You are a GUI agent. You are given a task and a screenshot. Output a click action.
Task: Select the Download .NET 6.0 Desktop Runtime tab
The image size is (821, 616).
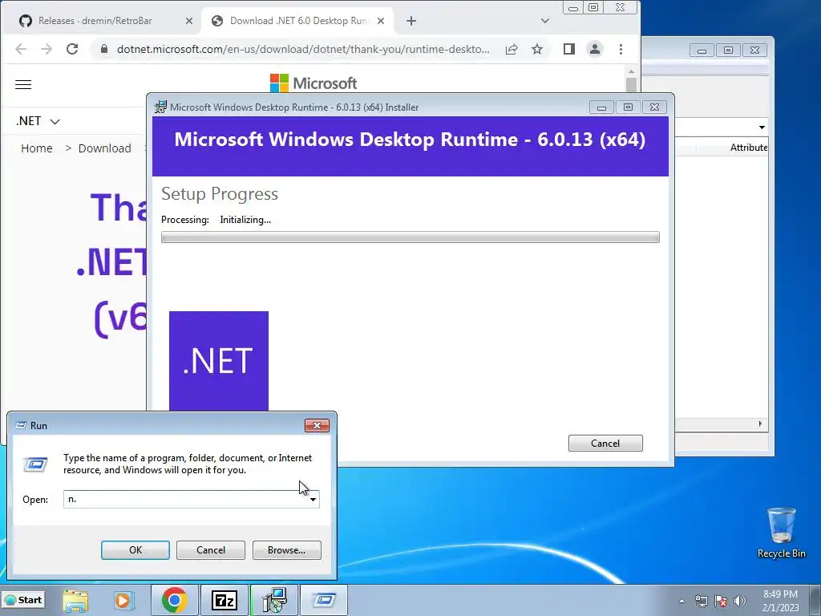298,21
